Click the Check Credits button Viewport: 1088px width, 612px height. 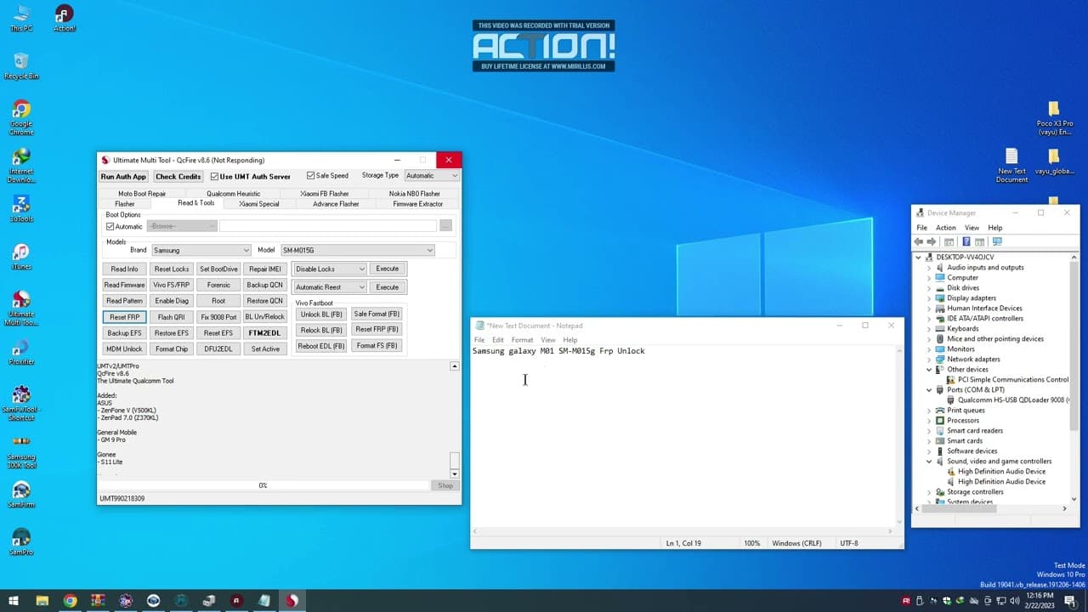tap(178, 177)
